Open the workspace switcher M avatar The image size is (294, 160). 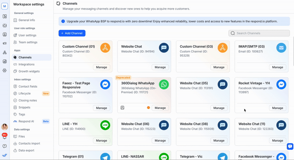(4, 6)
